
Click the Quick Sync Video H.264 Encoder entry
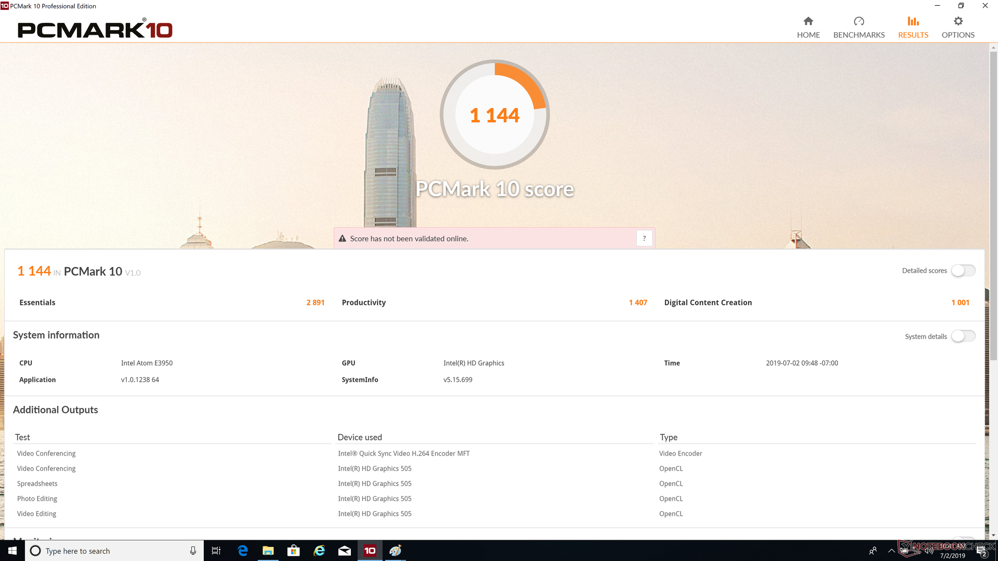pyautogui.click(x=404, y=453)
